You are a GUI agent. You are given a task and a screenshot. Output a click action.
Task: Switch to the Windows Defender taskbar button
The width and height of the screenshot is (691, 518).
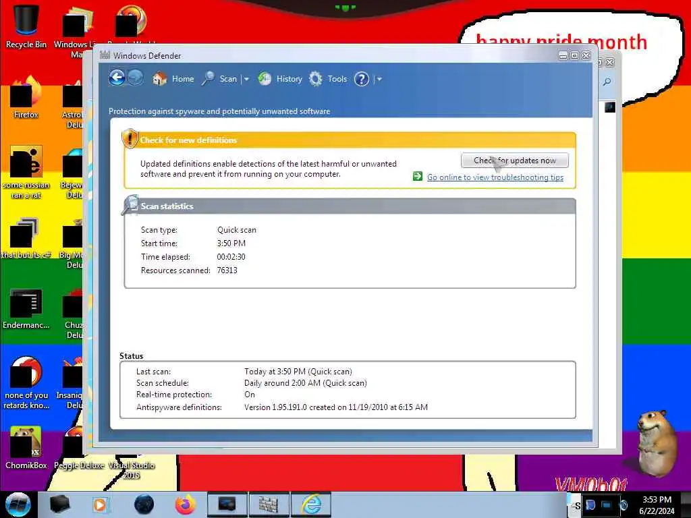point(269,505)
